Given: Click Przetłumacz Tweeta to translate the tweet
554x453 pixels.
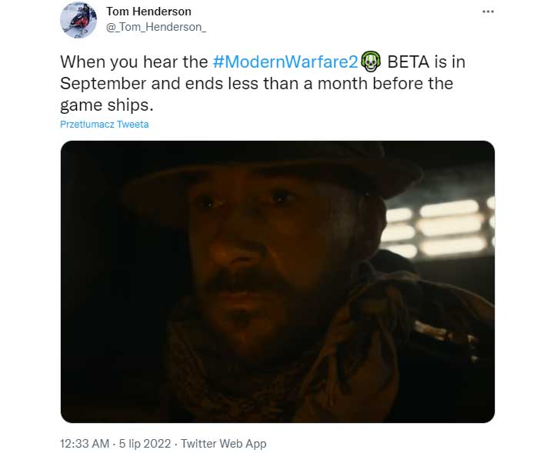Looking at the screenshot, I should click(x=105, y=125).
